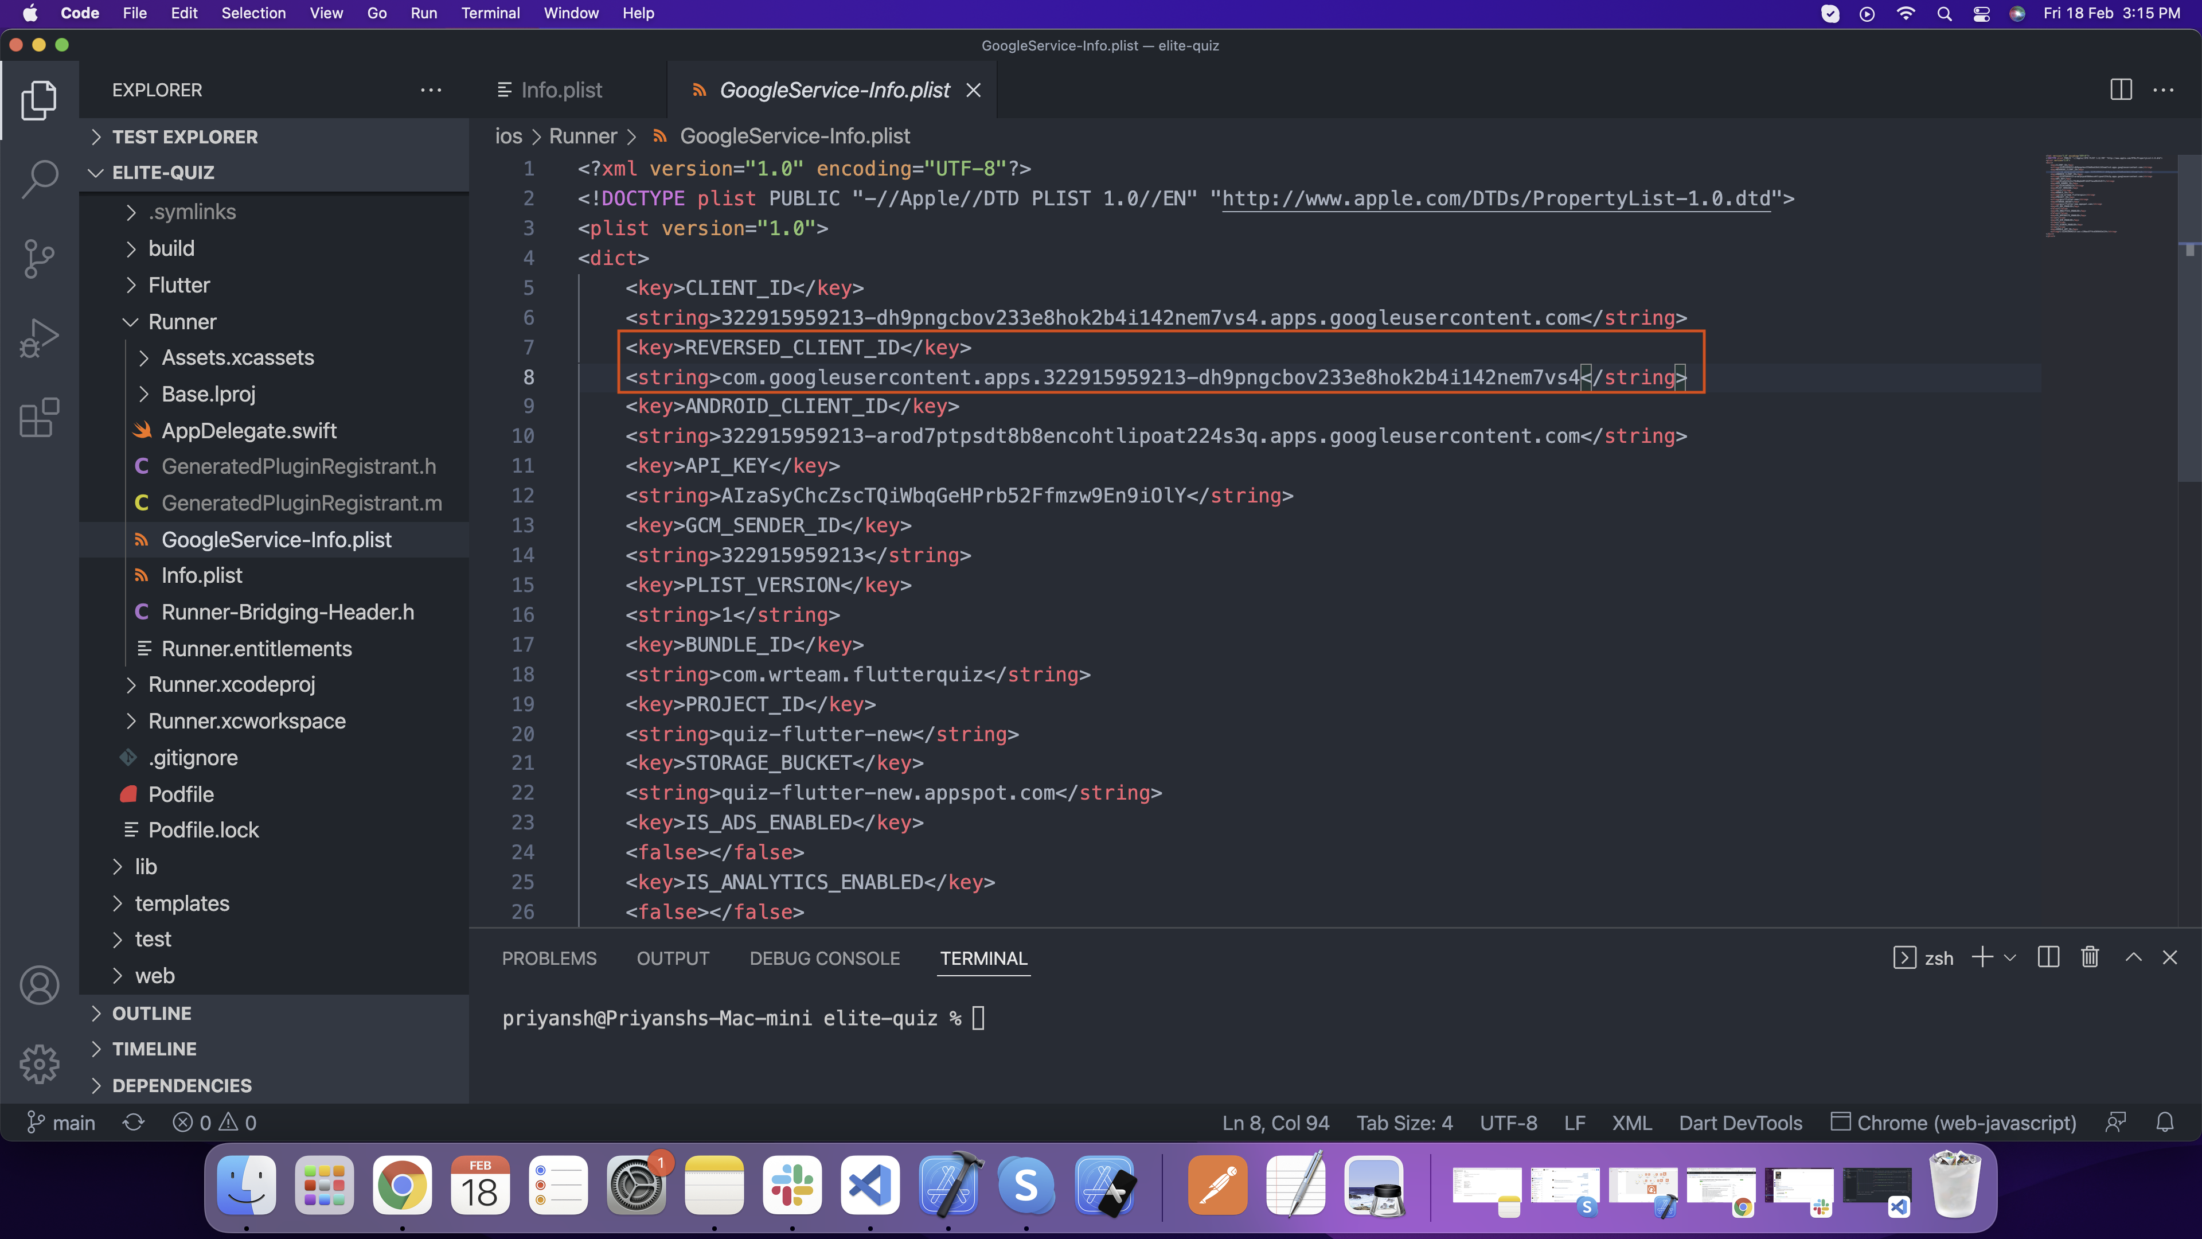The image size is (2202, 1239).
Task: Toggle macOS Control Center in menu bar
Action: (1981, 14)
